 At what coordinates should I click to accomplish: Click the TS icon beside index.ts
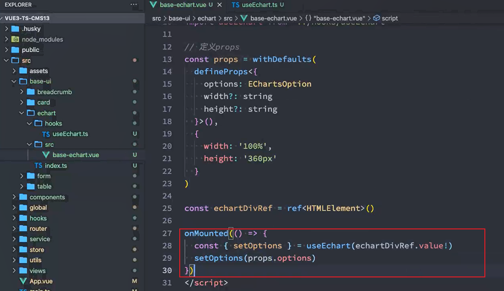pos(38,166)
